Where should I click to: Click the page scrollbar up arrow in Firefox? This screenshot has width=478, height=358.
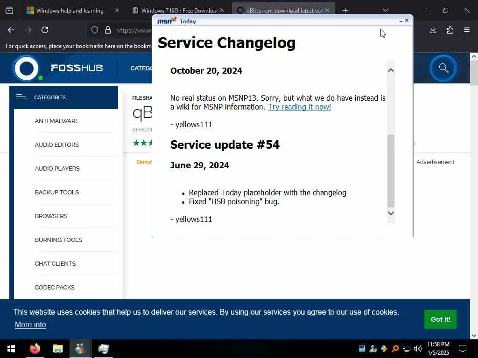coord(474,56)
